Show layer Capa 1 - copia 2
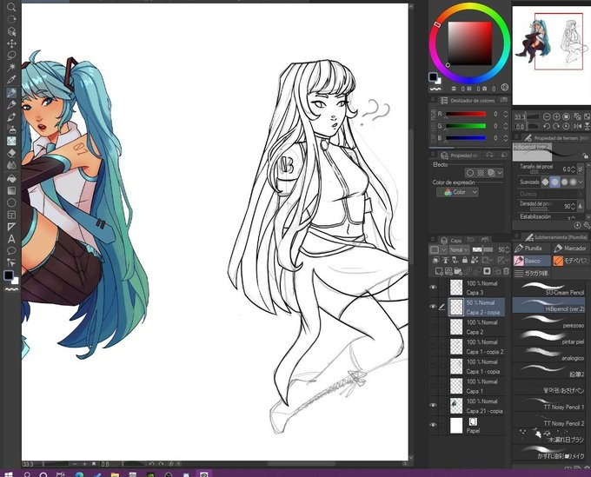The width and height of the screenshot is (591, 477). pos(433,347)
